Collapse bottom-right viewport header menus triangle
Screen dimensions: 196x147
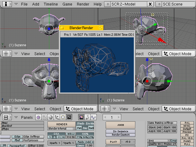tap(114, 109)
